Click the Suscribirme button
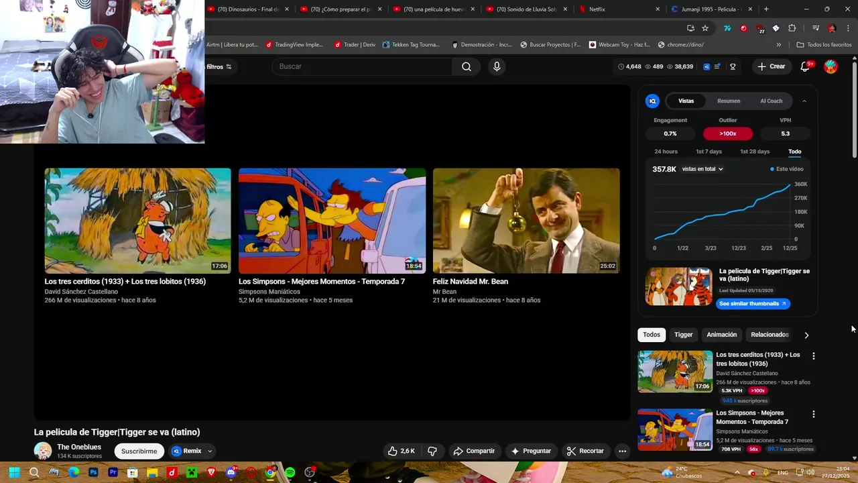 [x=139, y=451]
